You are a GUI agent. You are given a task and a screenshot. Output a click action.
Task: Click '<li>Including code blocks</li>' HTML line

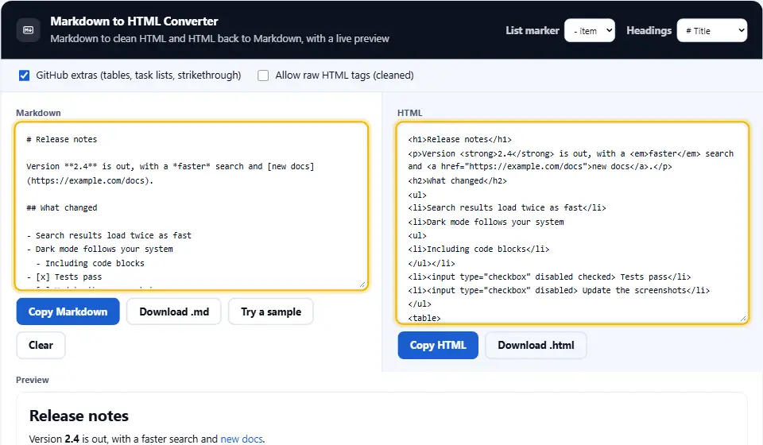tap(478, 249)
